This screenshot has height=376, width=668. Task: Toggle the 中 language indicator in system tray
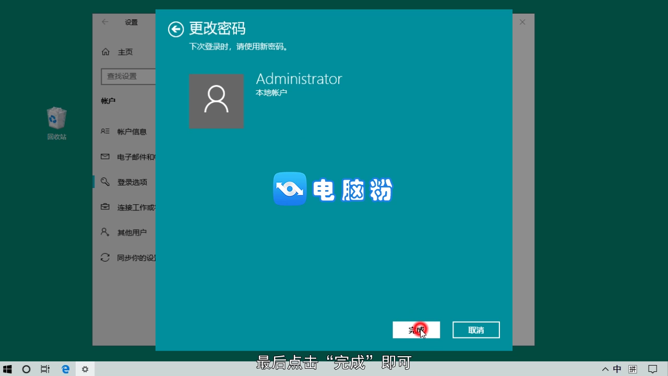point(618,369)
